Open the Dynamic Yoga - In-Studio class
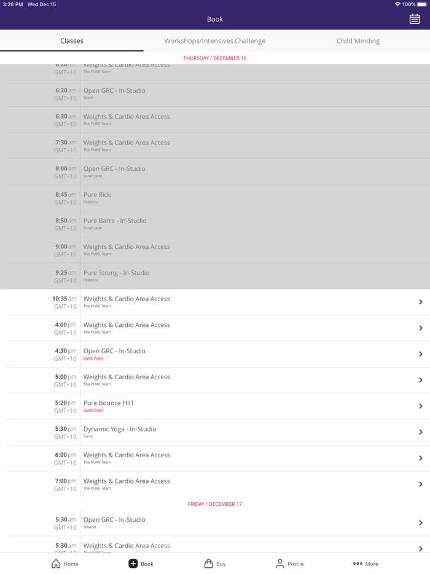Image resolution: width=430 pixels, height=574 pixels. 120,429
